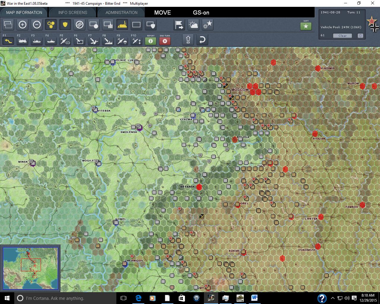Image resolution: width=380 pixels, height=304 pixels.
Task: Toggle the yellow hex grid display
Action: click(x=51, y=25)
